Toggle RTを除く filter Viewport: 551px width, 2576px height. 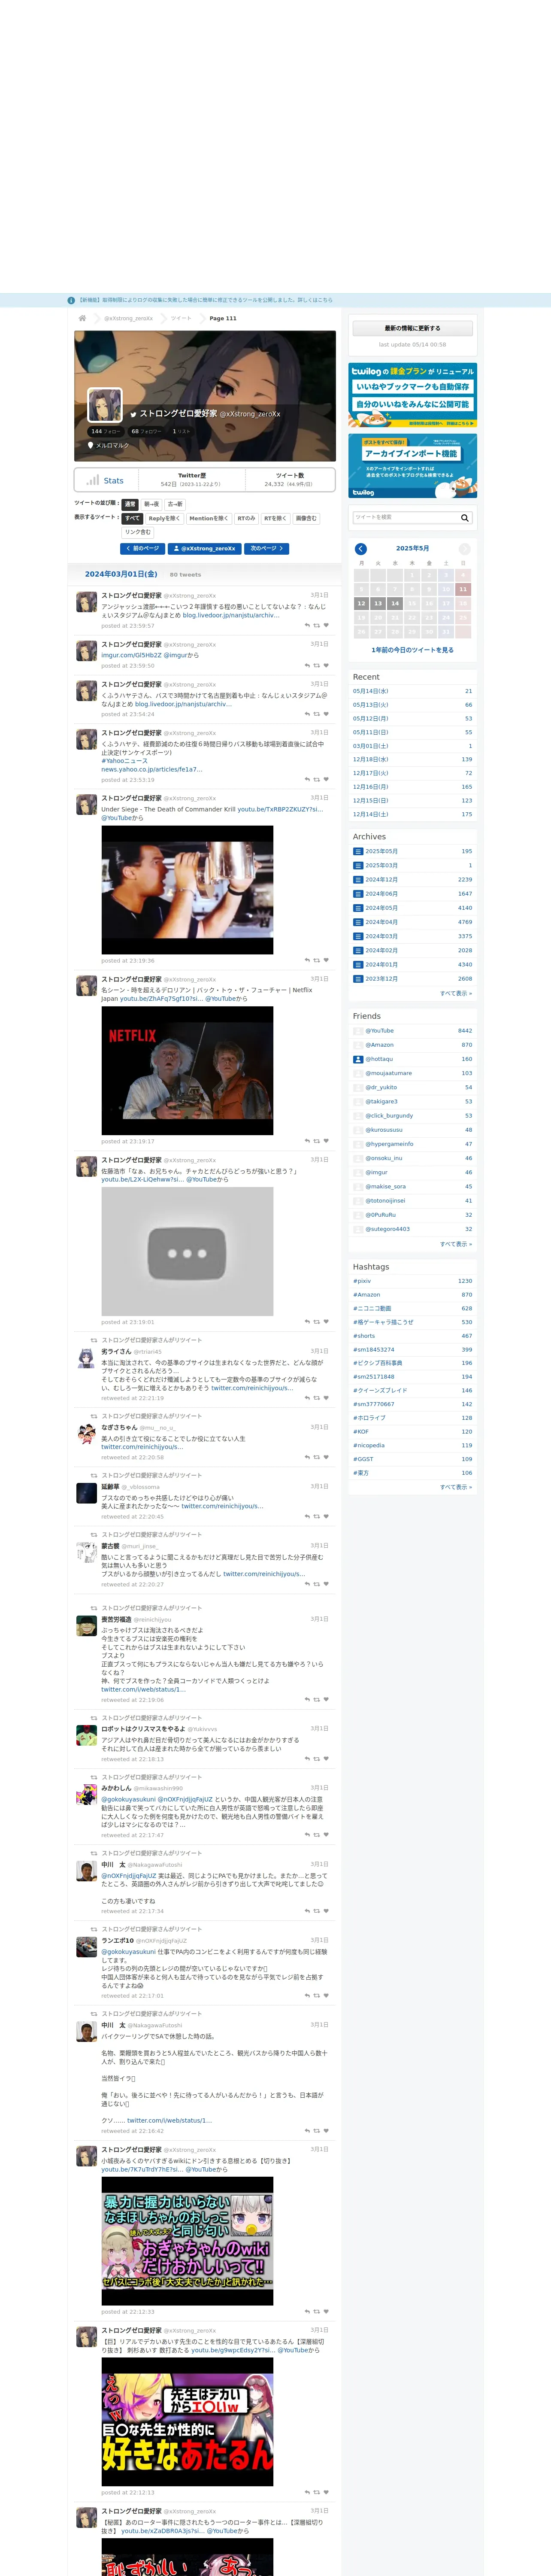pos(275,518)
